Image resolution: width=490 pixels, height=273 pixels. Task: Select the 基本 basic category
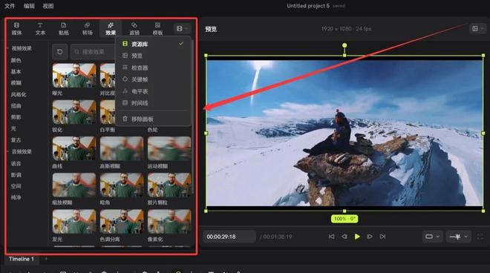16,71
